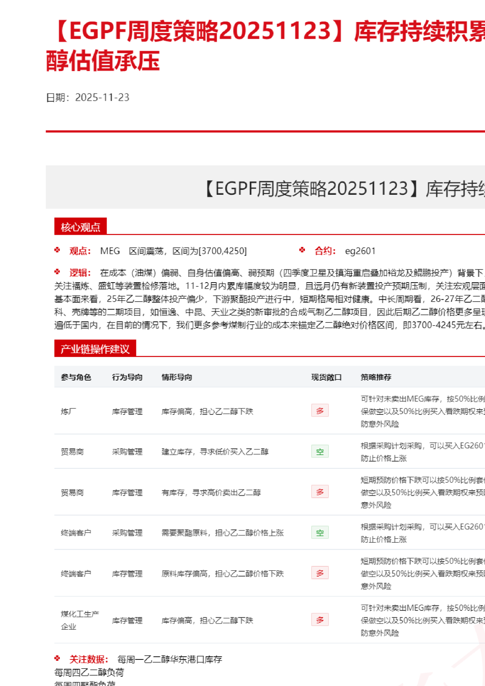Click the 多 badge in 终端客户 库存管理 row
Screen dimensions: 485x686
320,573
